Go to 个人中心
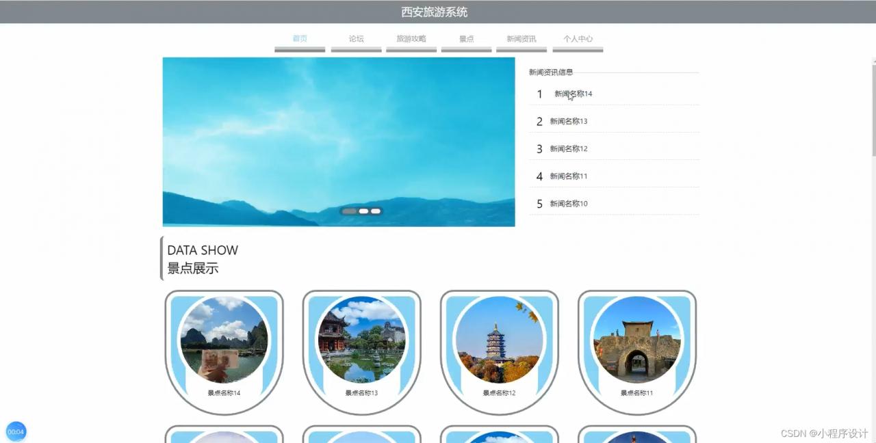Image resolution: width=876 pixels, height=443 pixels. [578, 38]
